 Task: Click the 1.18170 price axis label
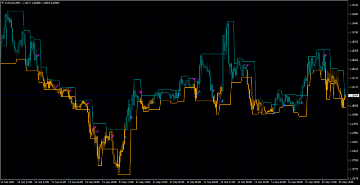point(354,78)
